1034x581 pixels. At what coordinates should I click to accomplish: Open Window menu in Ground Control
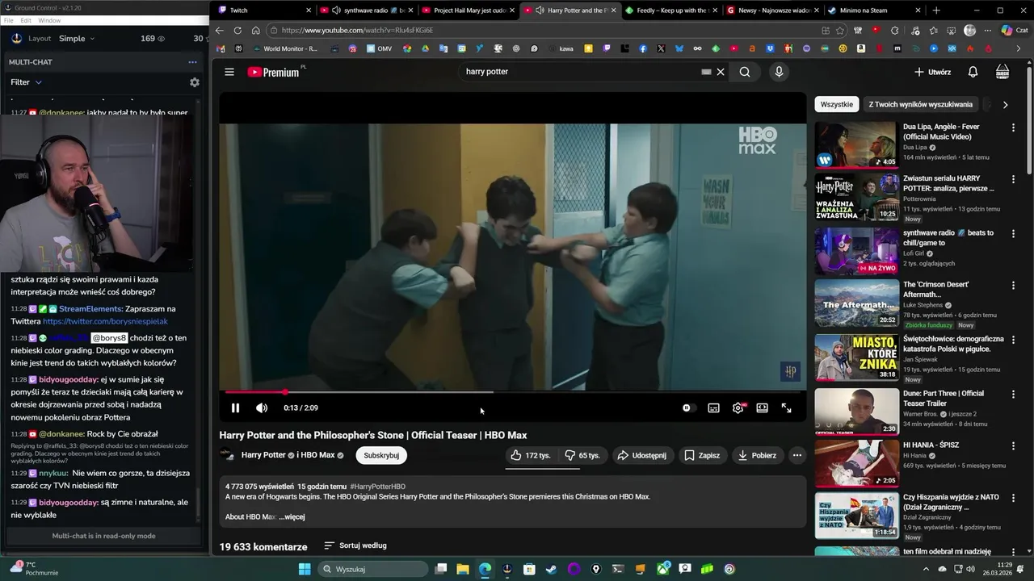(49, 20)
